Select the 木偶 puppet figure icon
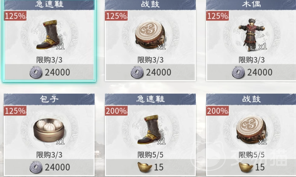Image resolution: width=296 pixels, height=177 pixels. [x=251, y=35]
